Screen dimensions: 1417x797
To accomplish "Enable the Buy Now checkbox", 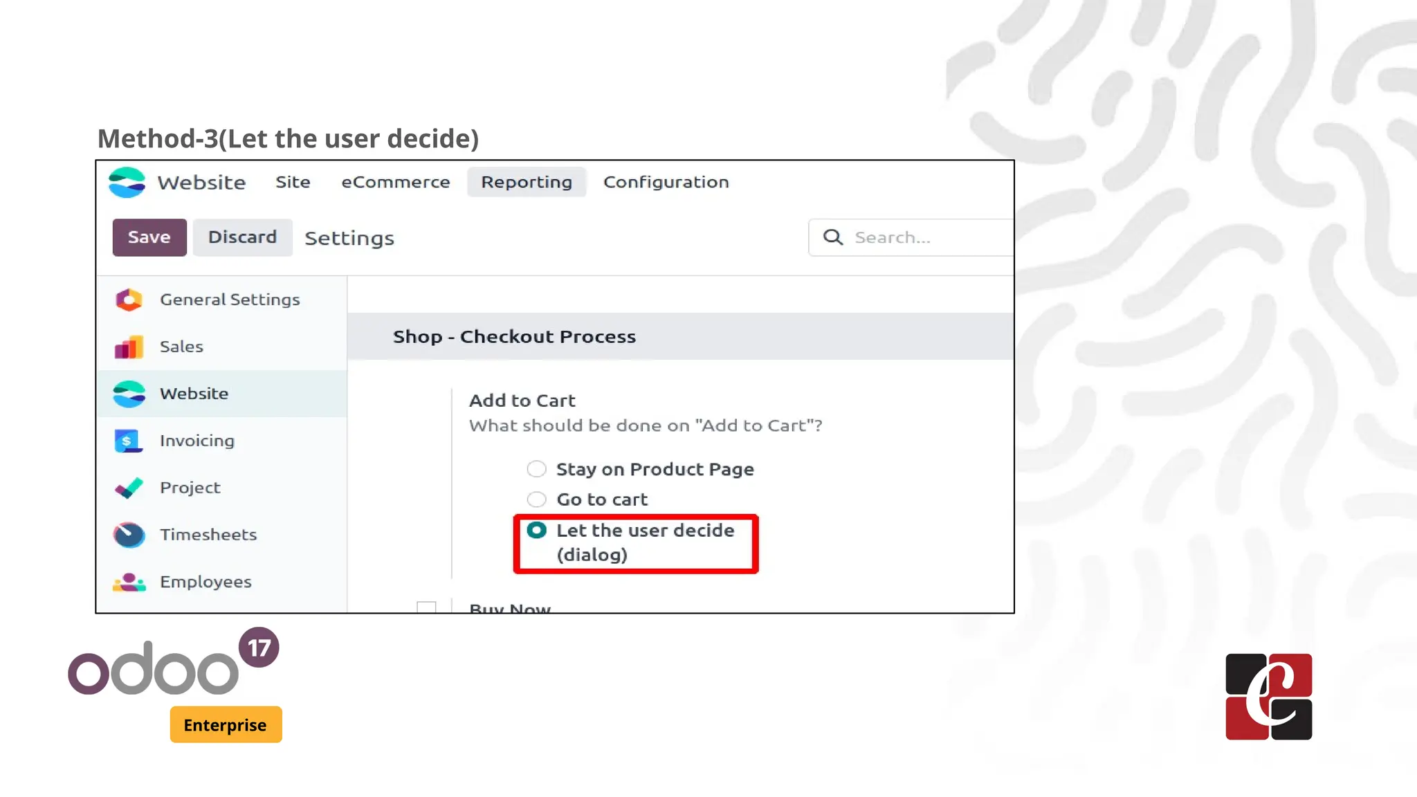I will tap(426, 607).
